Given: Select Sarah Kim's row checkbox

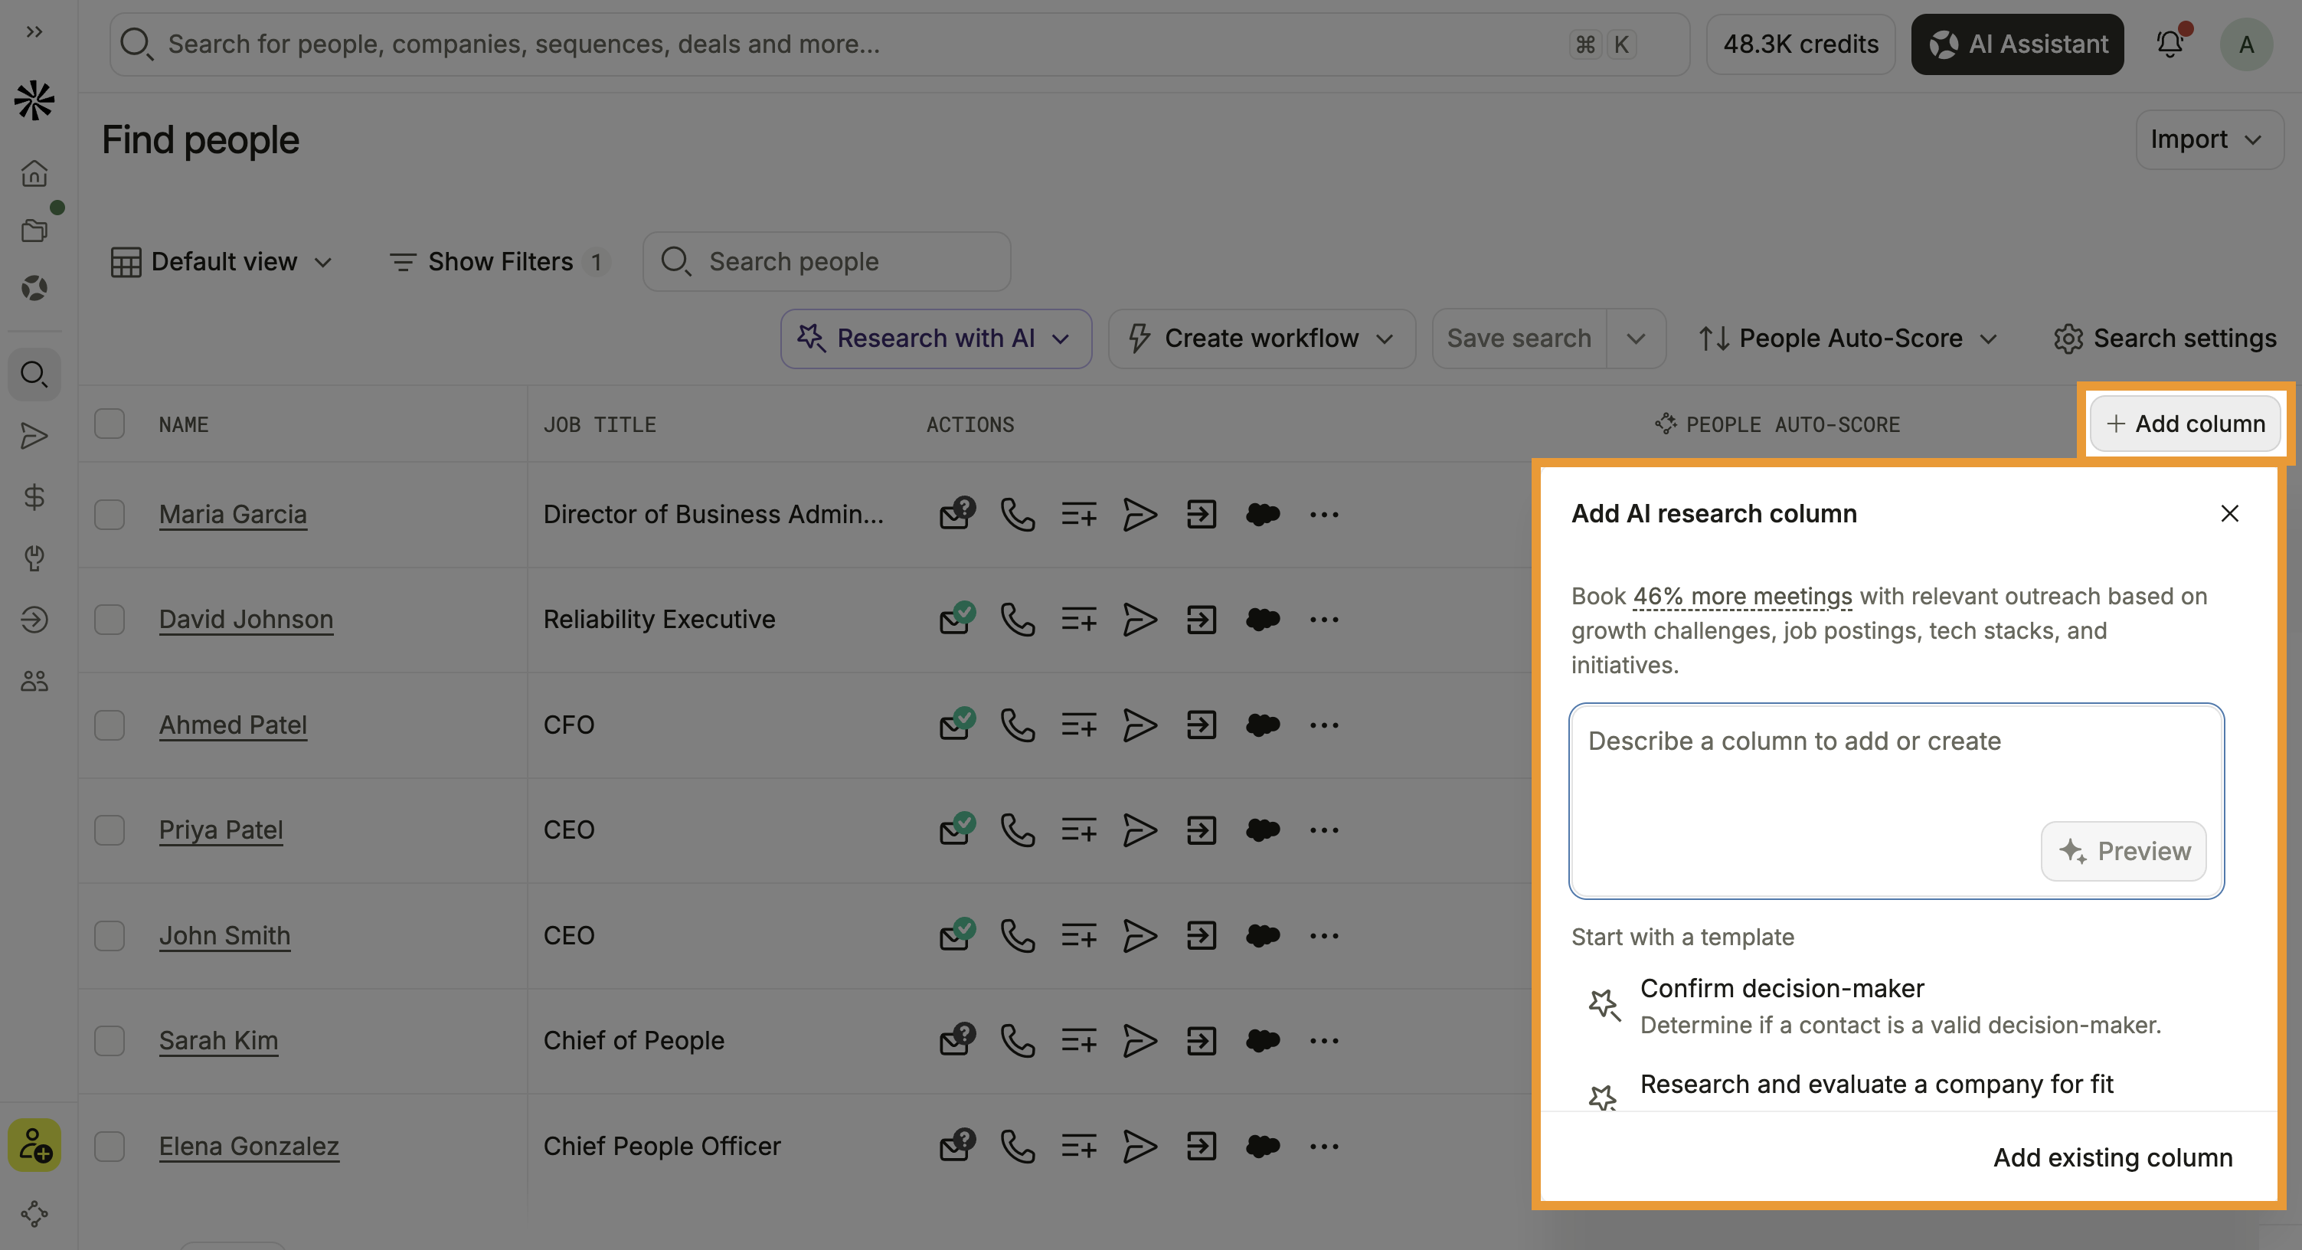Looking at the screenshot, I should tap(110, 1040).
